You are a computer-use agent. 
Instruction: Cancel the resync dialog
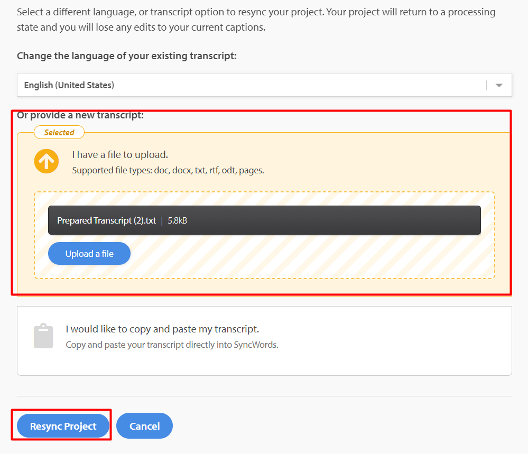(x=144, y=426)
